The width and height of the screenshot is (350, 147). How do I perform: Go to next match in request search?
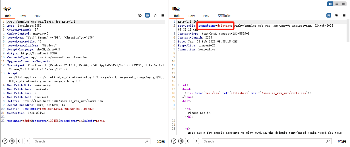(x=27, y=141)
